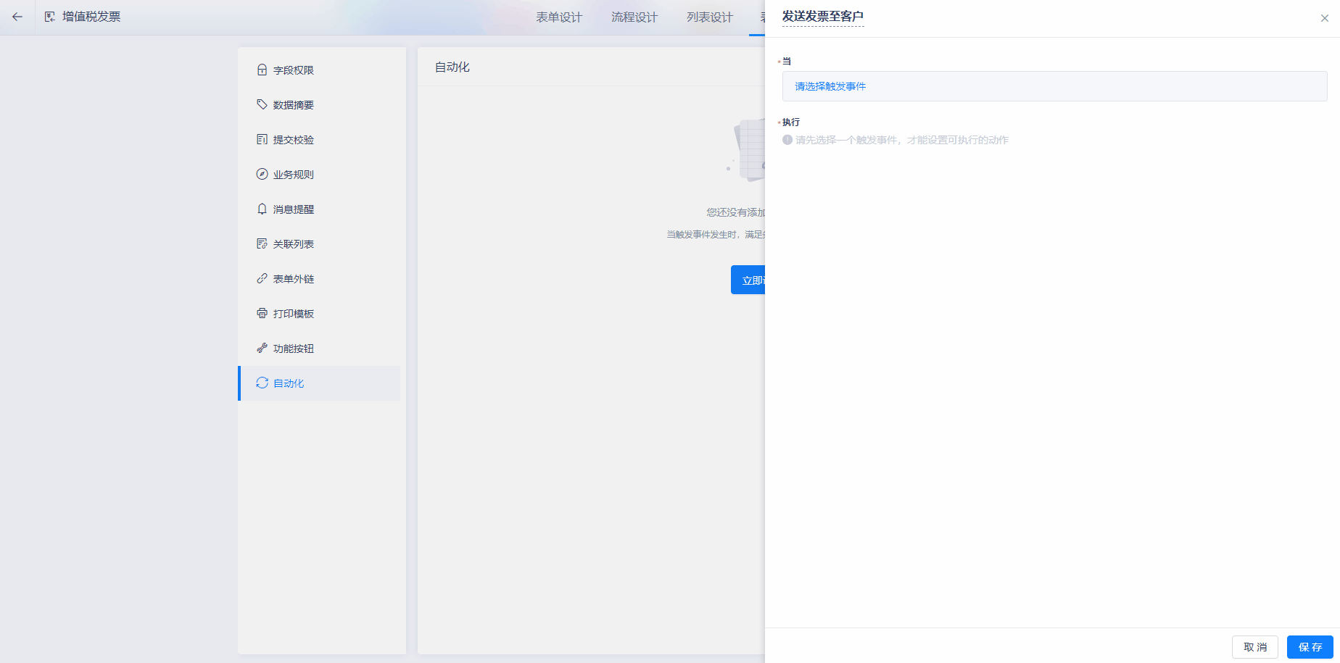Image resolution: width=1340 pixels, height=663 pixels.
Task: Click the 提交校验 icon
Action: click(x=262, y=139)
